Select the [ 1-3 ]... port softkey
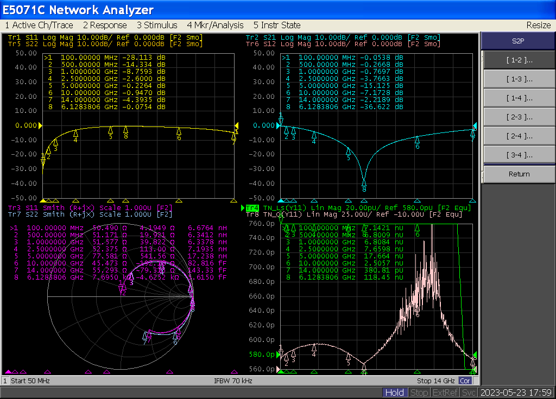This screenshot has height=399, width=556. pyautogui.click(x=519, y=79)
